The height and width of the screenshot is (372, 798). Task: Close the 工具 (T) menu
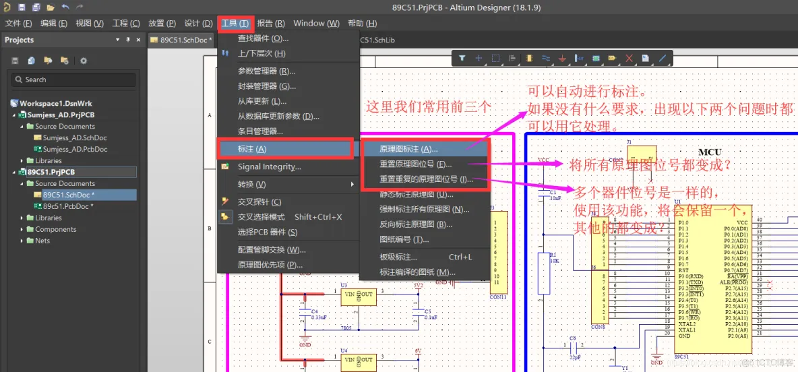pyautogui.click(x=235, y=24)
